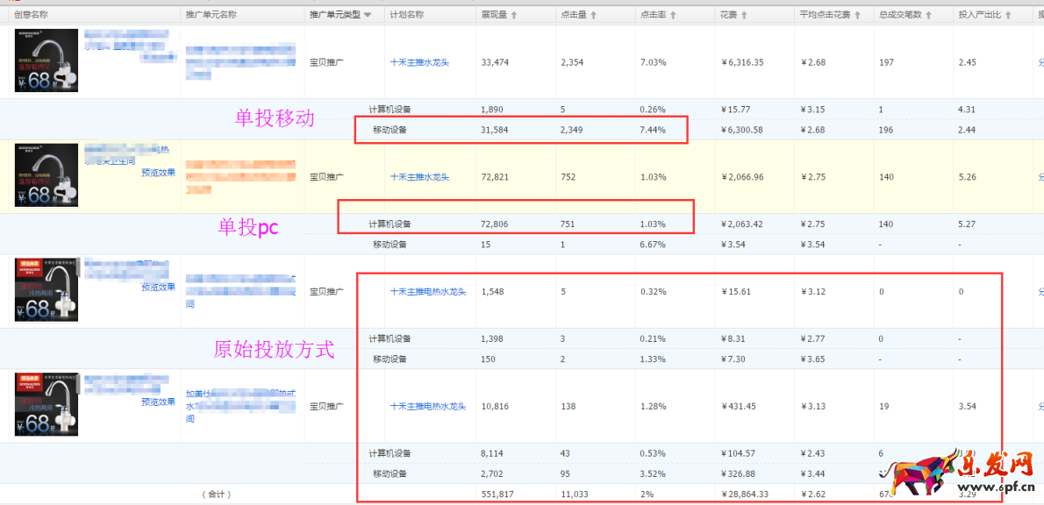Click the last creative's faucet thumbnail

click(x=46, y=404)
